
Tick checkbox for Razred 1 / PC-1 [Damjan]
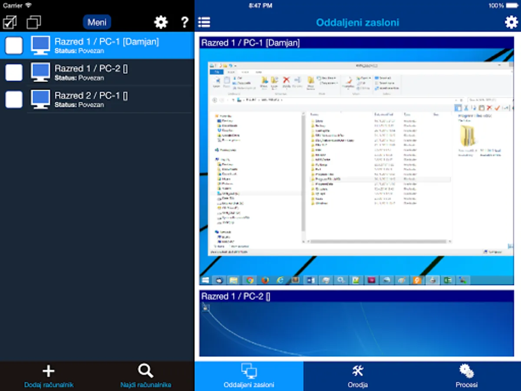[14, 46]
